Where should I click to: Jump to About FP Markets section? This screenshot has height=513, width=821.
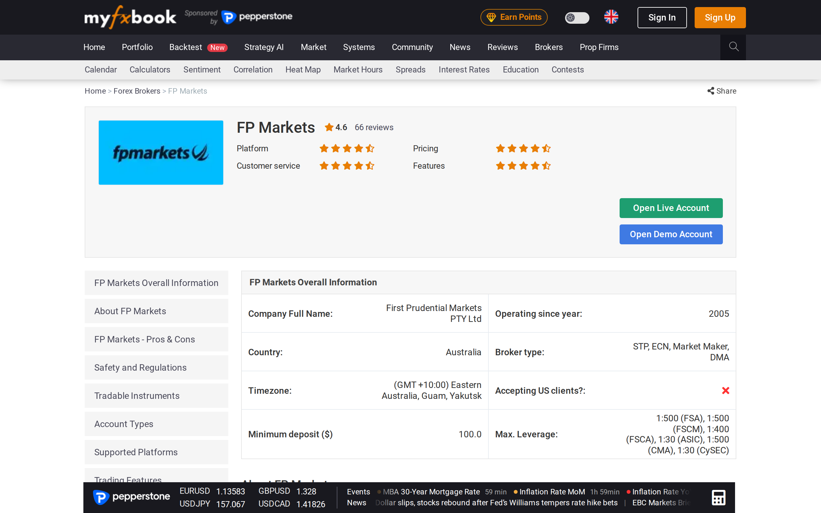click(157, 311)
